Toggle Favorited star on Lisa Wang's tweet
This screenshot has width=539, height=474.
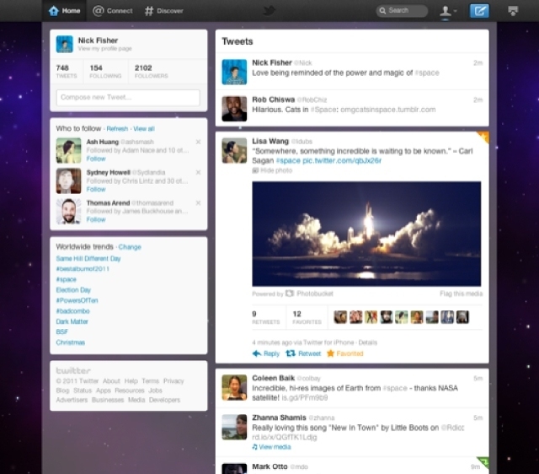click(345, 353)
